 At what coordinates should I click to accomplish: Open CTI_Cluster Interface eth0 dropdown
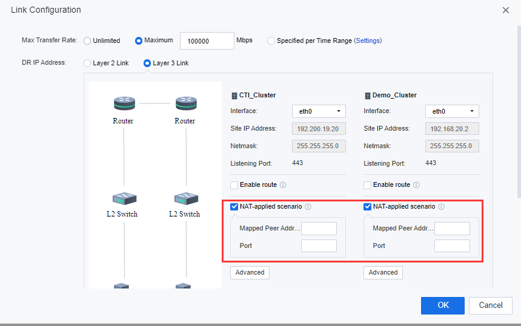tap(319, 111)
